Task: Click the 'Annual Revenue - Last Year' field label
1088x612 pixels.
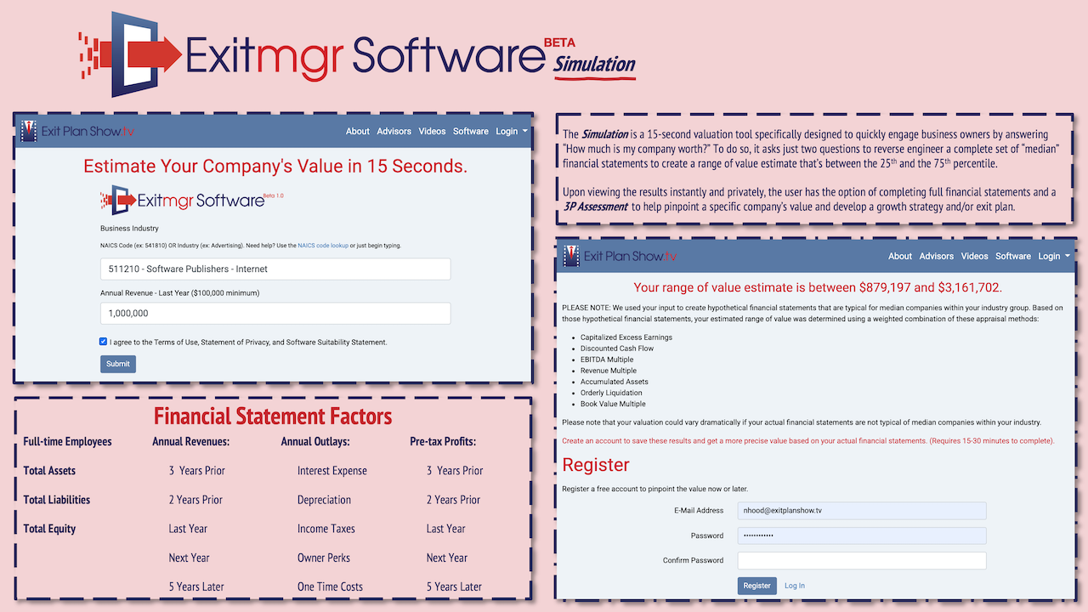Action: (179, 293)
